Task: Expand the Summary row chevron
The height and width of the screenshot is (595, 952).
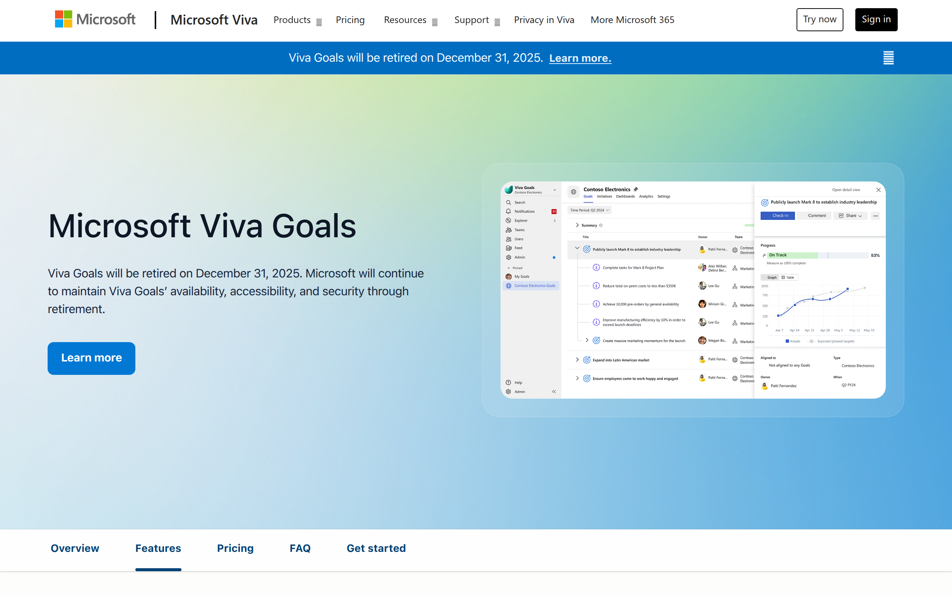Action: pyautogui.click(x=577, y=225)
